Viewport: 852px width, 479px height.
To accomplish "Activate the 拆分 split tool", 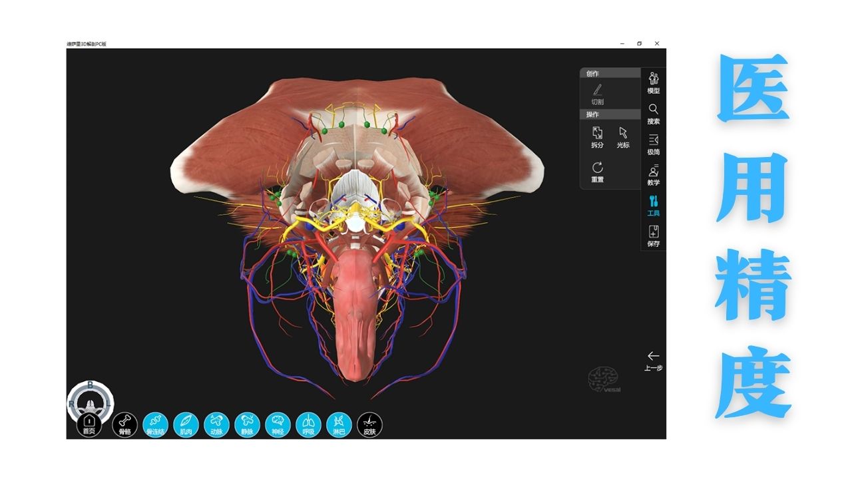I will (x=597, y=136).
